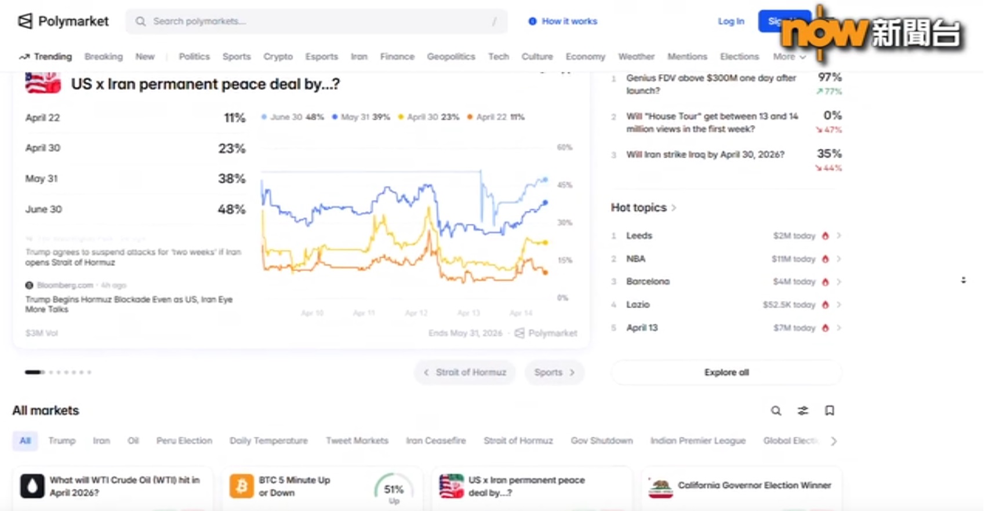Click the oil drop icon for WTI market
The width and height of the screenshot is (988, 511).
click(32, 486)
